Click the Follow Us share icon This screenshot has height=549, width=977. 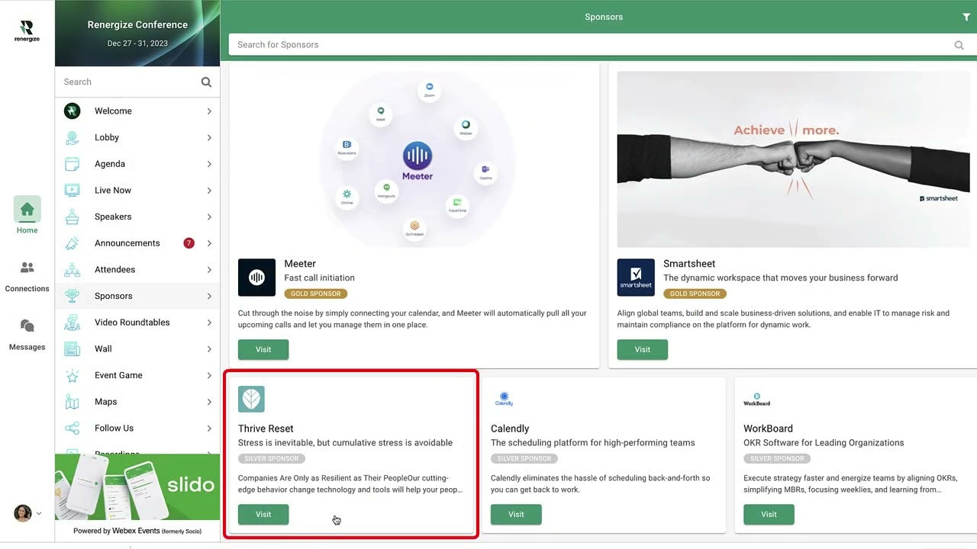point(73,429)
